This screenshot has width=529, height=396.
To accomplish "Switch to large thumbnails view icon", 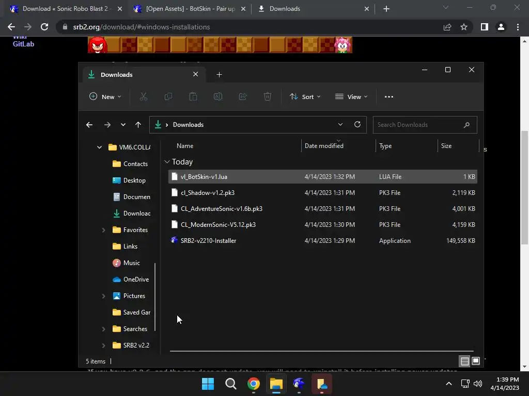I will pyautogui.click(x=476, y=361).
